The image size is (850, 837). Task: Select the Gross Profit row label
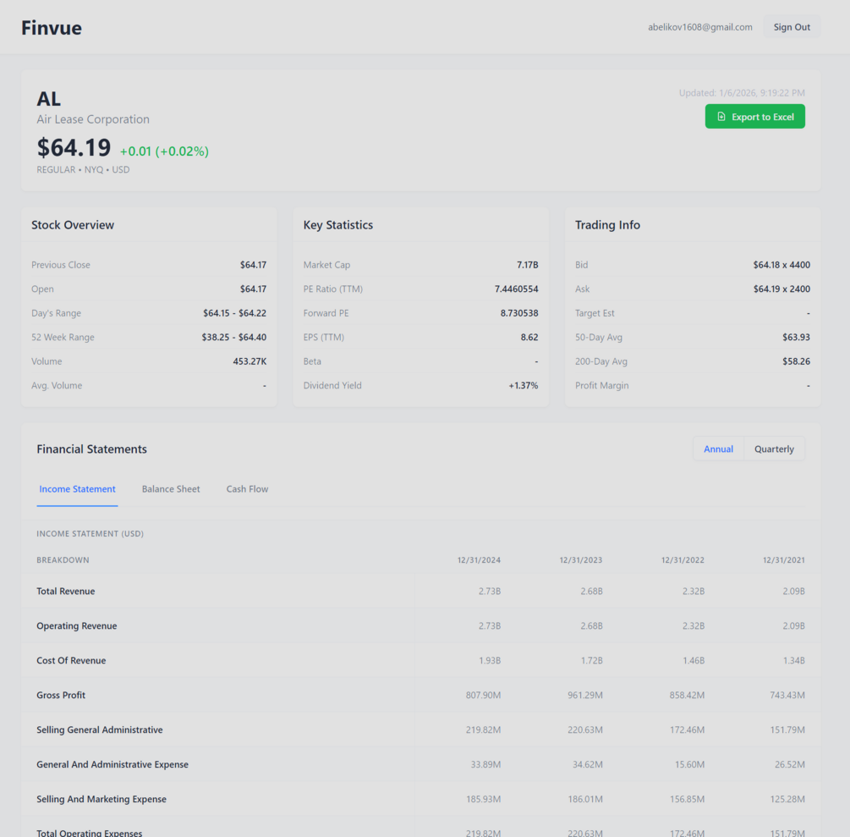click(61, 696)
